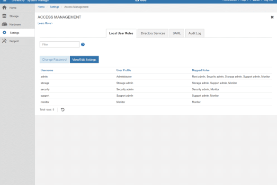Select the storage user row

pyautogui.click(x=156, y=83)
